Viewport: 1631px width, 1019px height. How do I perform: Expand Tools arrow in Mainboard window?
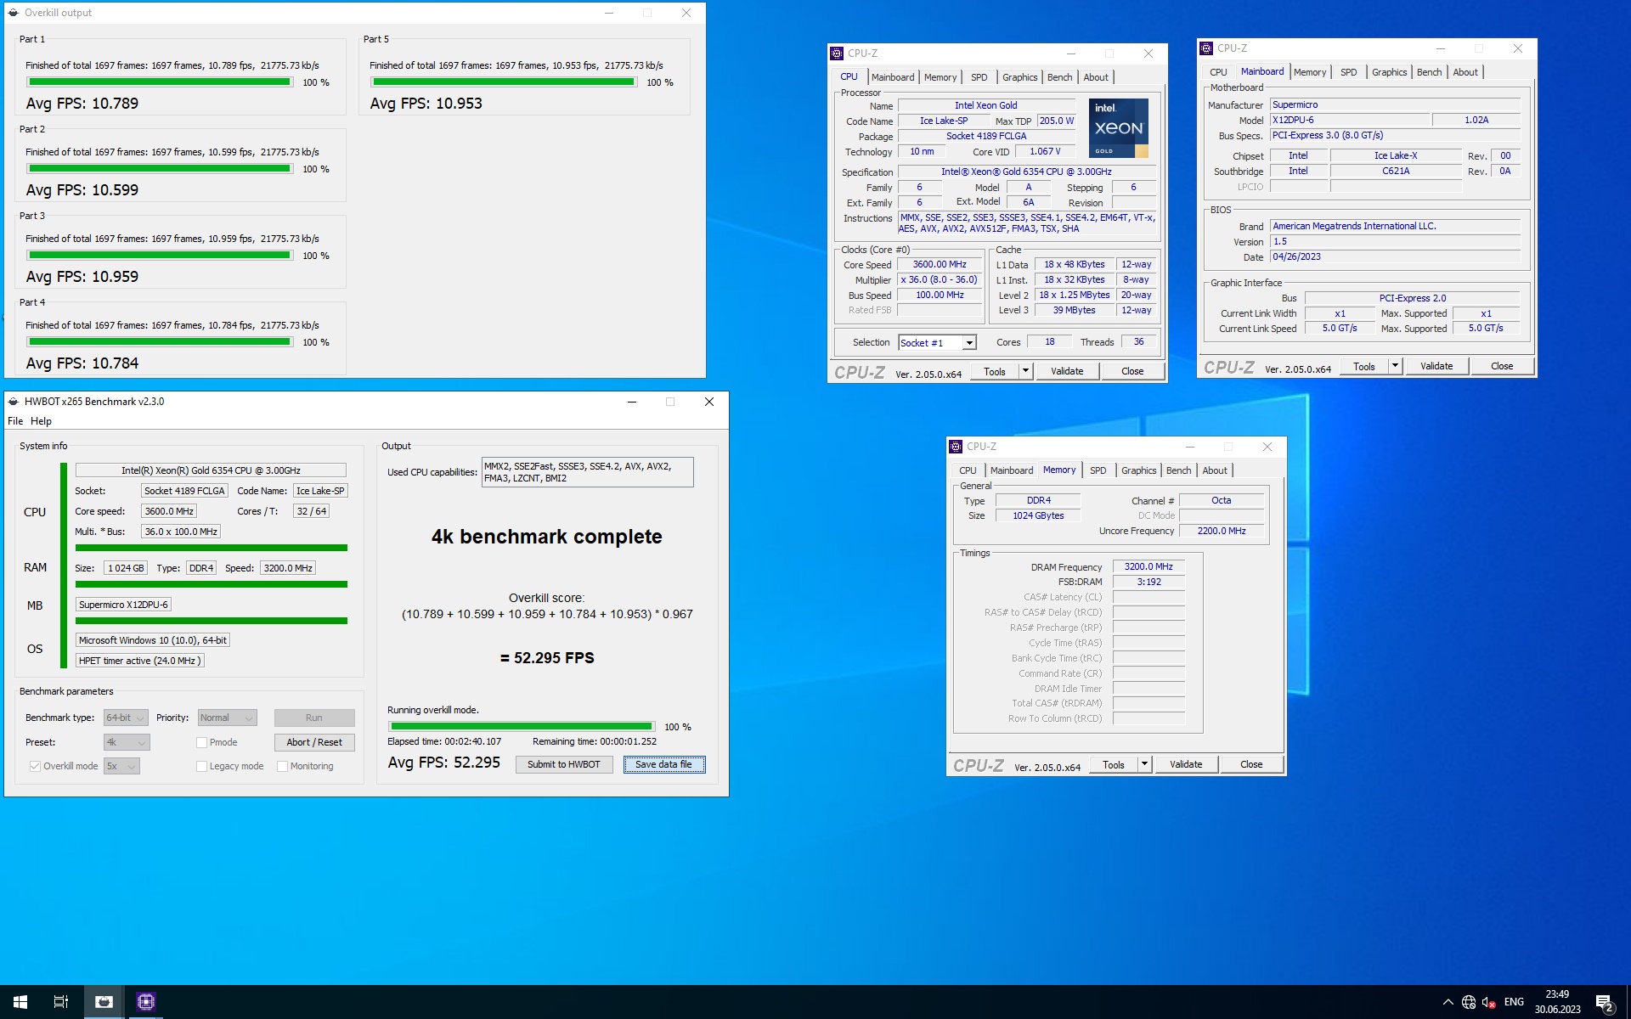[x=1395, y=366]
